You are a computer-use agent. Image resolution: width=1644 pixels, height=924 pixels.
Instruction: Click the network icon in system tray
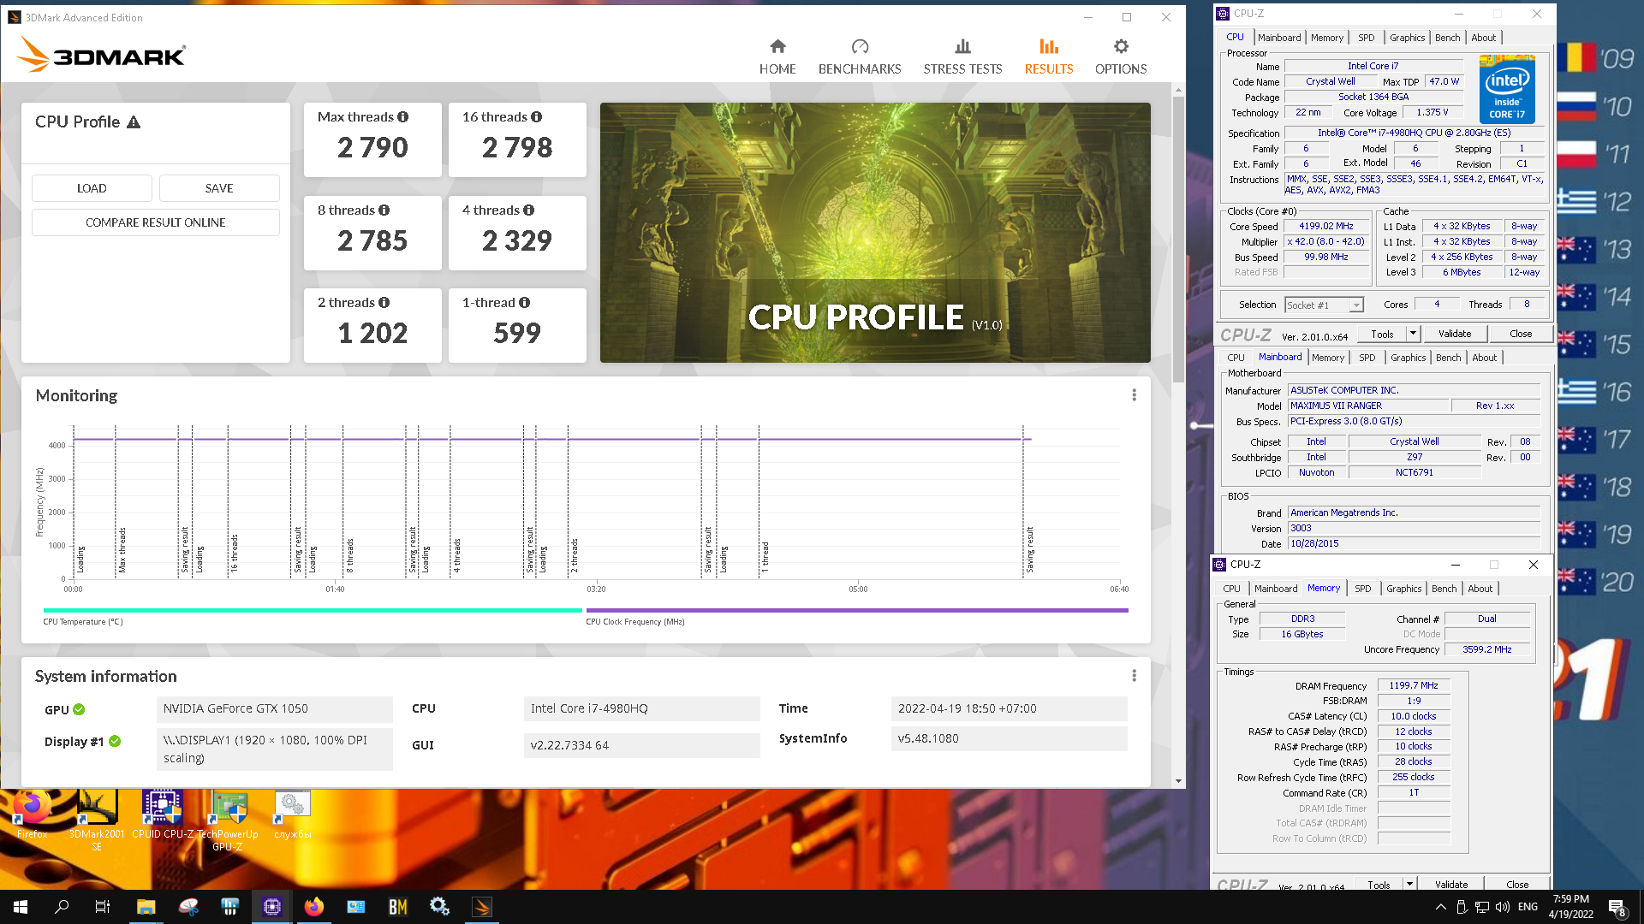(x=1482, y=907)
